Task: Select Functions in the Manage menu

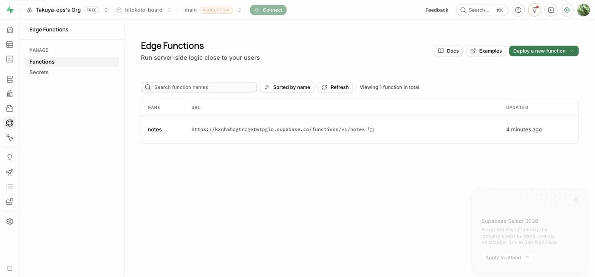Action: click(x=72, y=62)
